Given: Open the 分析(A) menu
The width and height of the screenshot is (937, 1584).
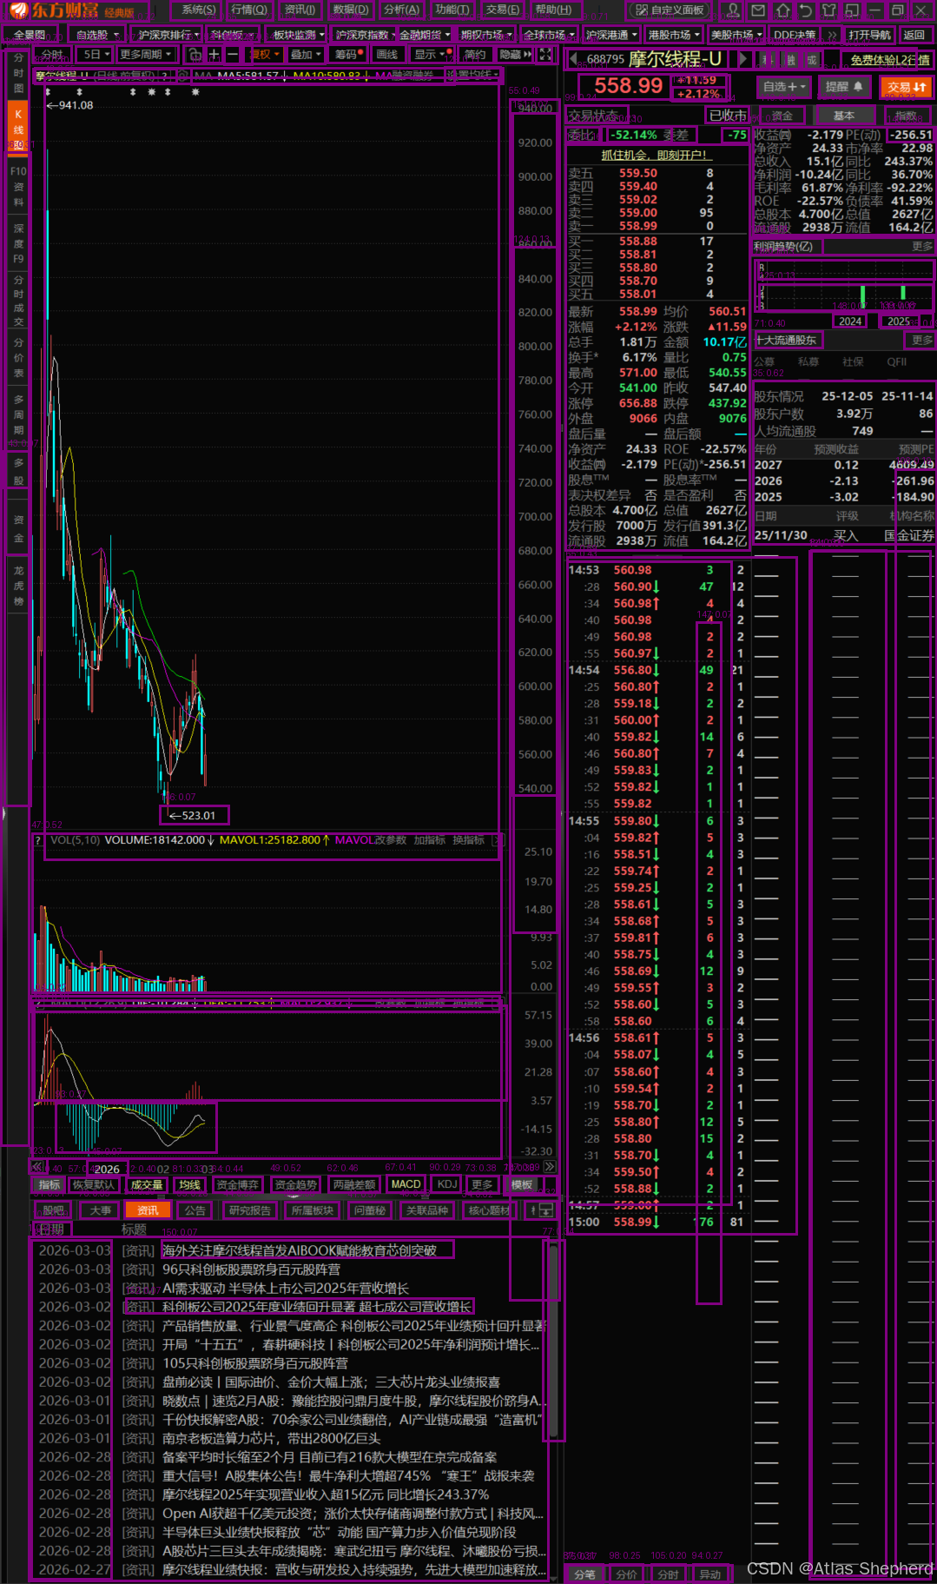Looking at the screenshot, I should 401,10.
